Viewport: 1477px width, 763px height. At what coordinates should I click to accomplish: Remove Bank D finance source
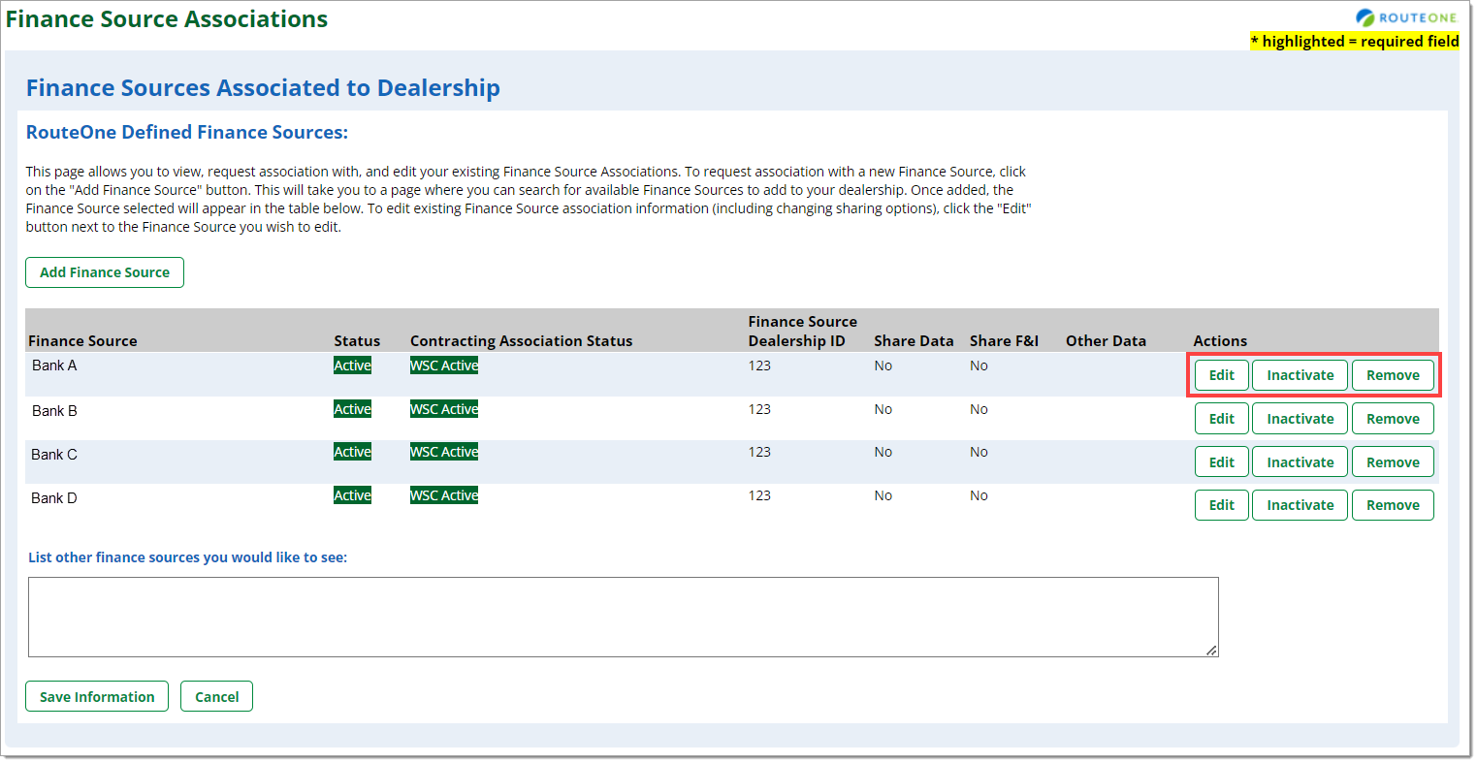pyautogui.click(x=1393, y=505)
